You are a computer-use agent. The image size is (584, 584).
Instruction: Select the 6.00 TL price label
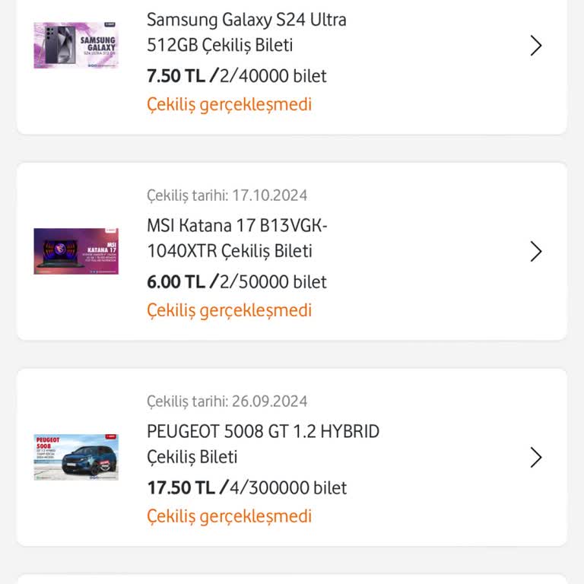click(176, 282)
